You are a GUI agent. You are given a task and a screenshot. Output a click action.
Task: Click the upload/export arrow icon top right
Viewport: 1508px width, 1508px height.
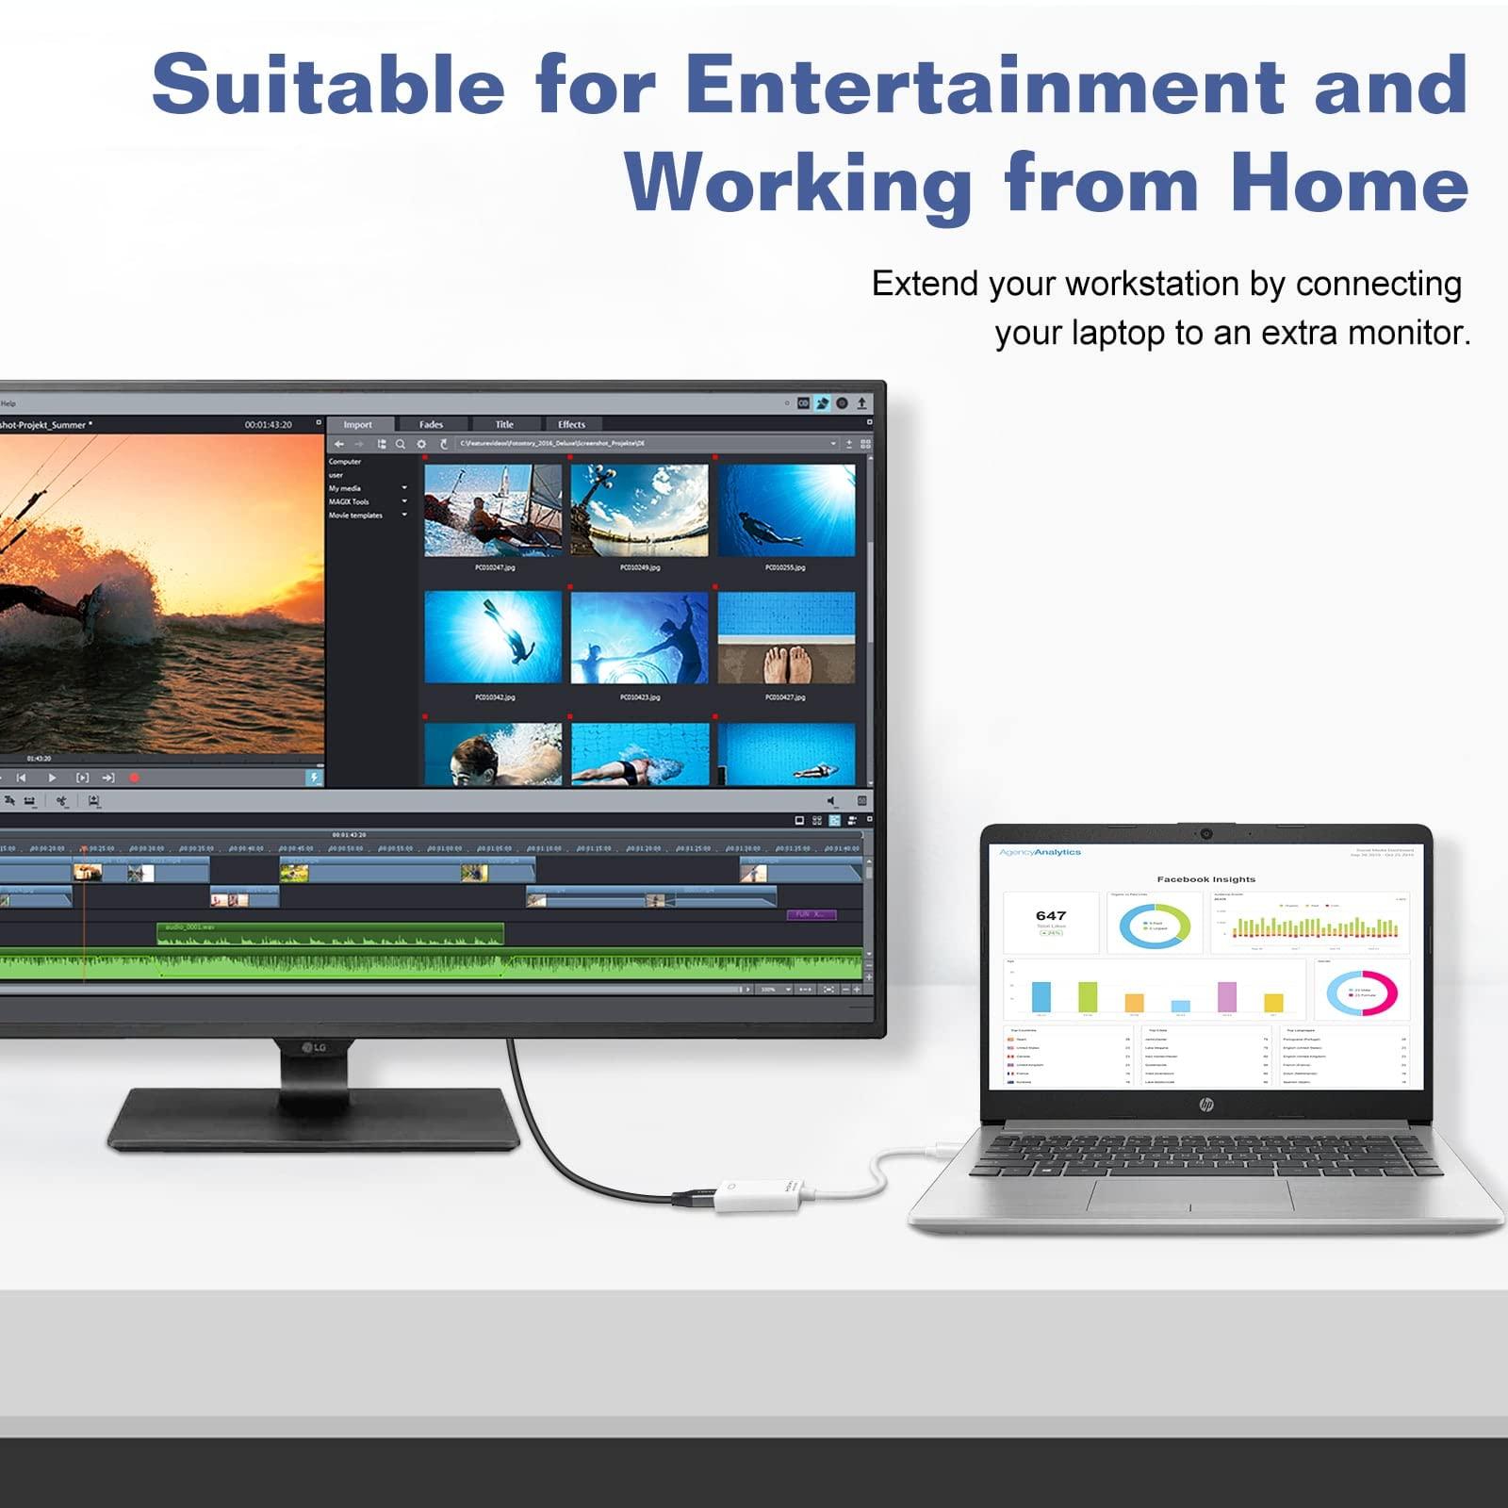tap(861, 403)
